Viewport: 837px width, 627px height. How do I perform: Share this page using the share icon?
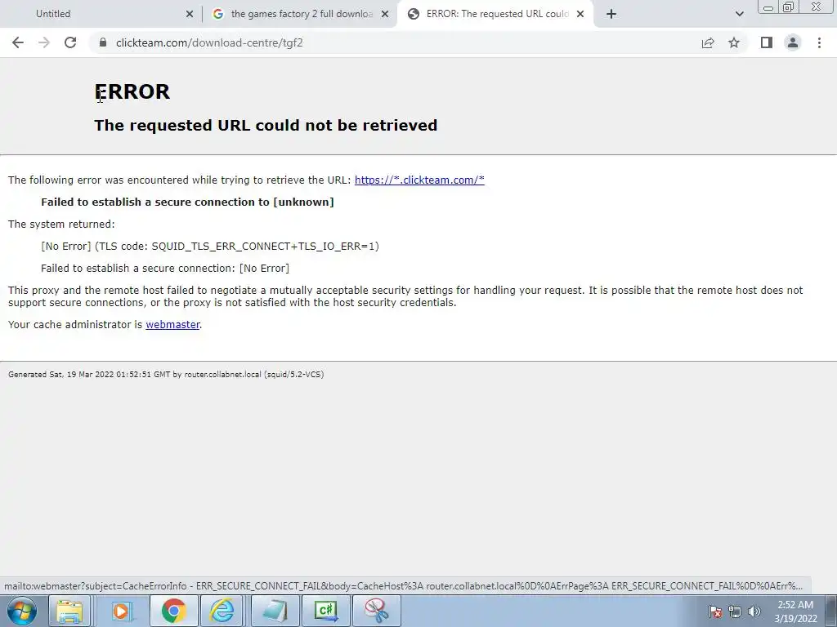[x=708, y=42]
